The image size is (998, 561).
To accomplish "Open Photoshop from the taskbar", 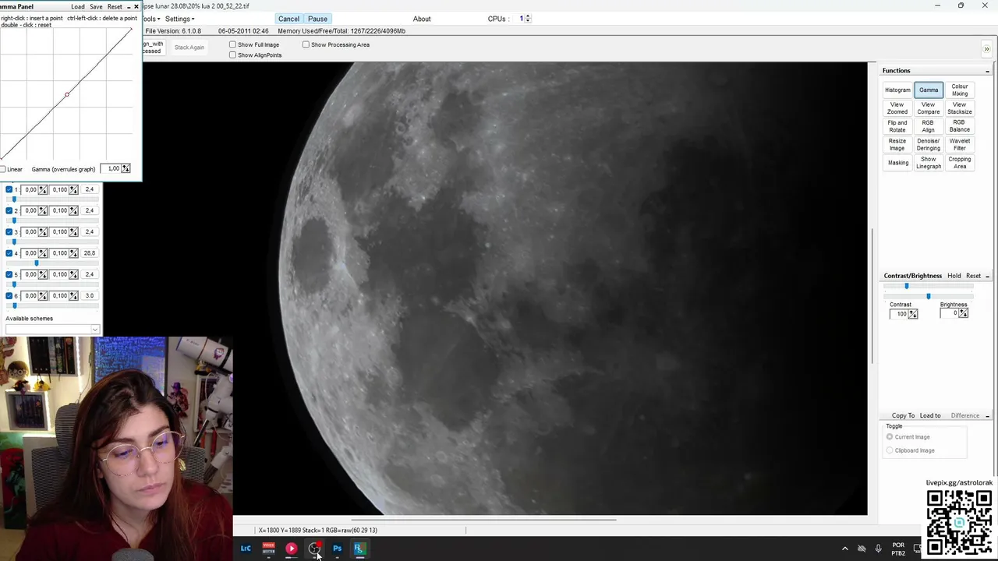I will [x=337, y=549].
